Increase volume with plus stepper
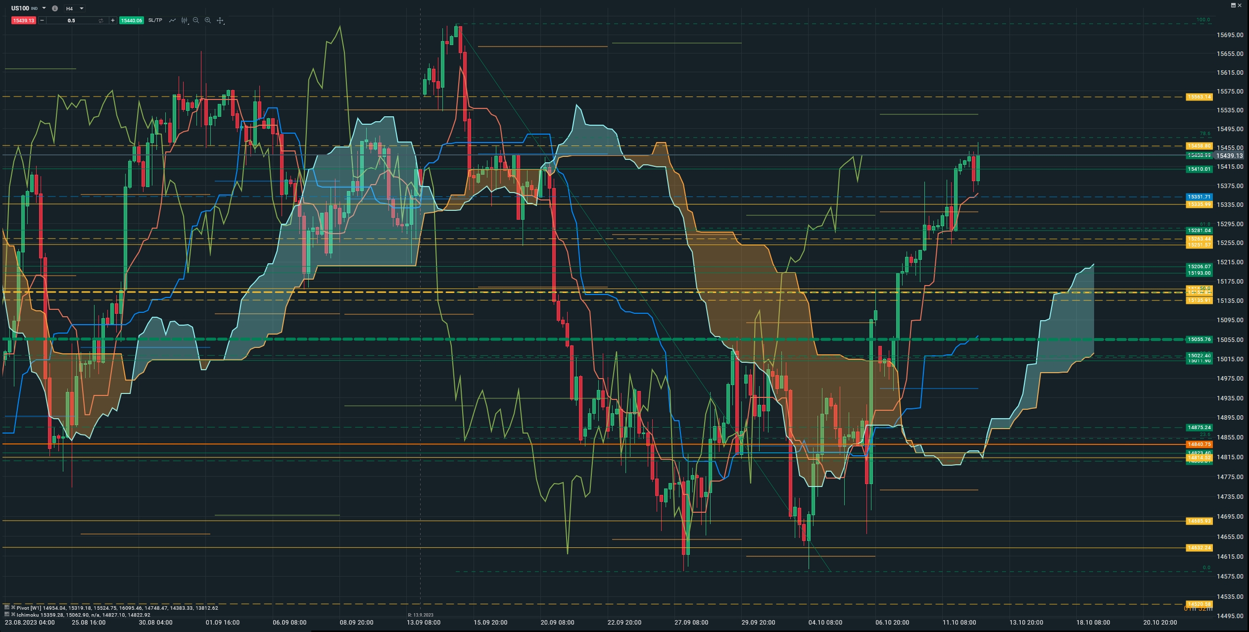This screenshot has height=632, width=1249. click(x=113, y=20)
